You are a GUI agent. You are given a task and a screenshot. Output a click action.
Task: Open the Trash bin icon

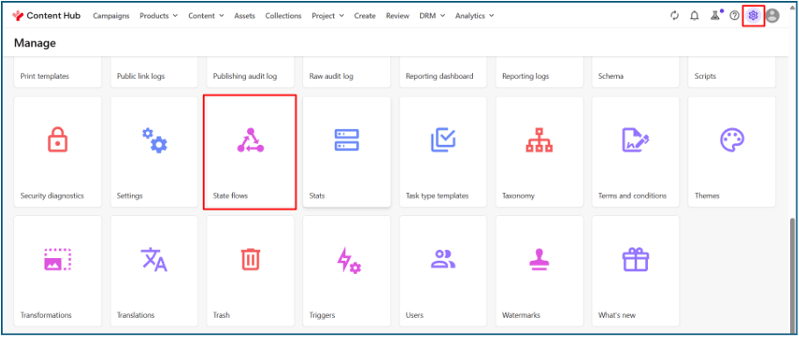pos(251,260)
